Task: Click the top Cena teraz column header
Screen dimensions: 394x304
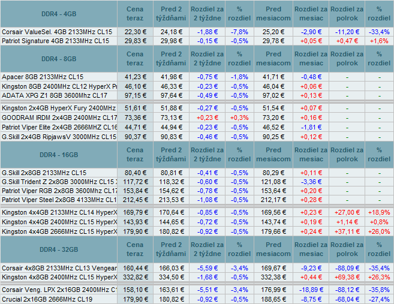Action: 135,14
